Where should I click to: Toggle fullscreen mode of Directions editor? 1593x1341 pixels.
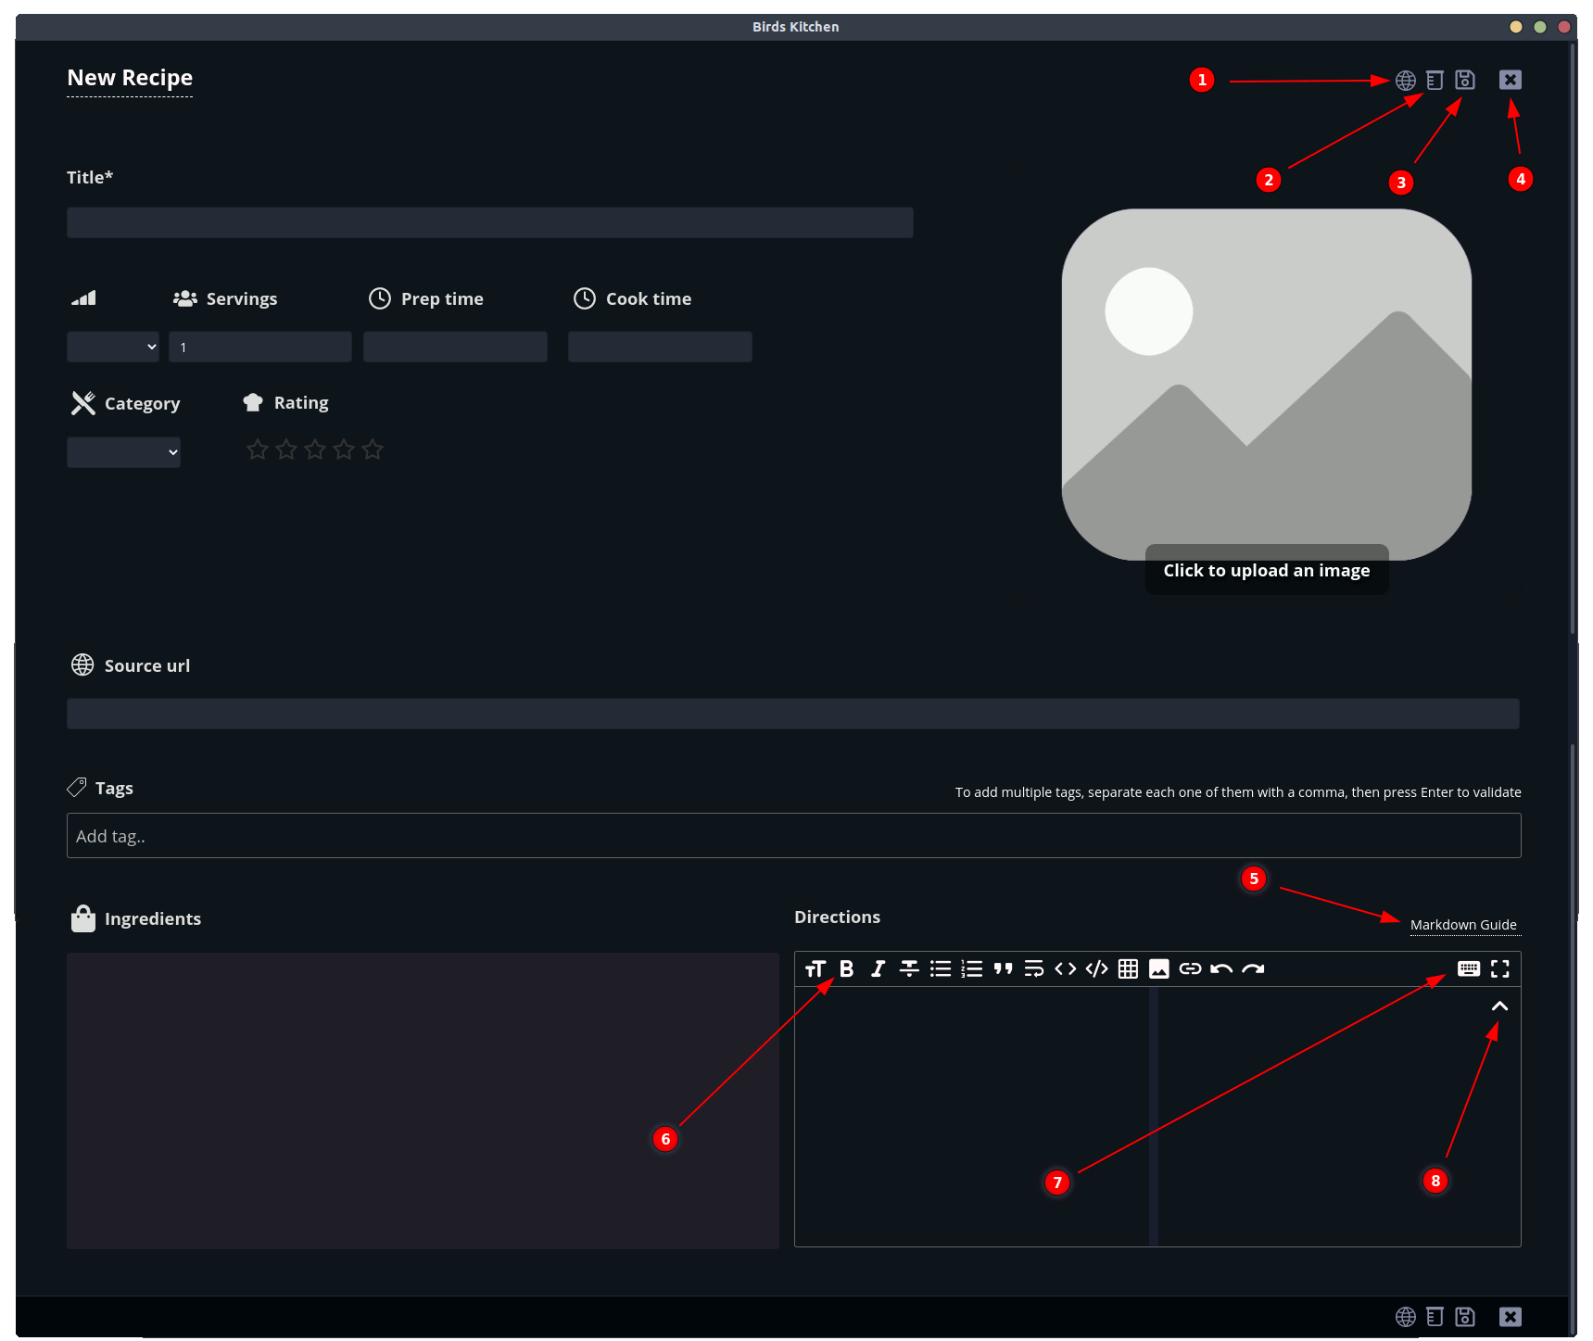coord(1500,969)
